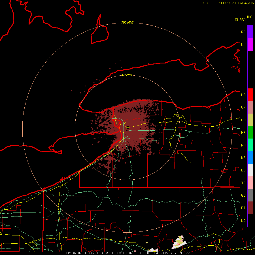Click the GC legend label
The width and height of the screenshot is (255, 255).
click(x=243, y=195)
